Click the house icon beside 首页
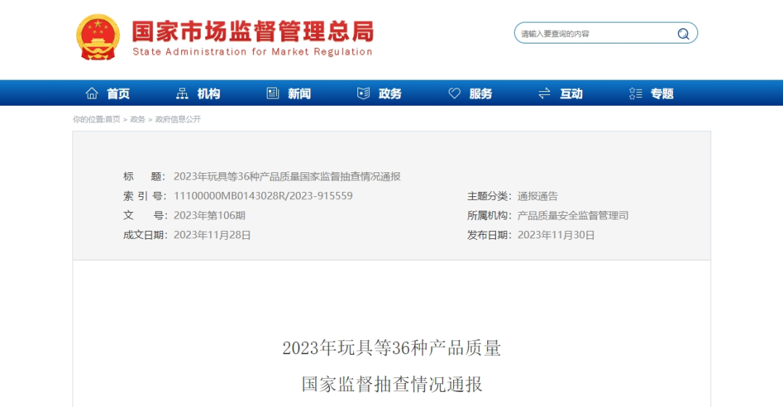783x407 pixels. tap(92, 93)
